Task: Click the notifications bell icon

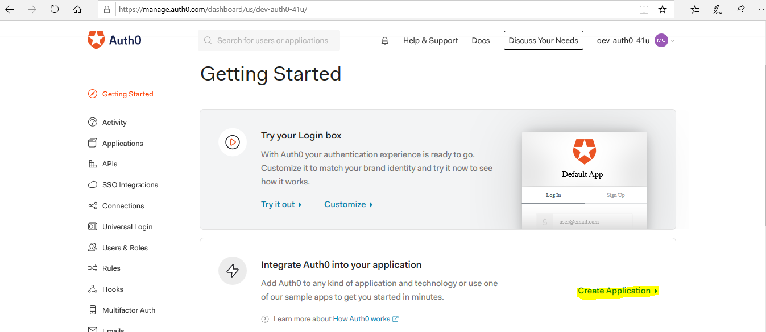Action: [385, 41]
